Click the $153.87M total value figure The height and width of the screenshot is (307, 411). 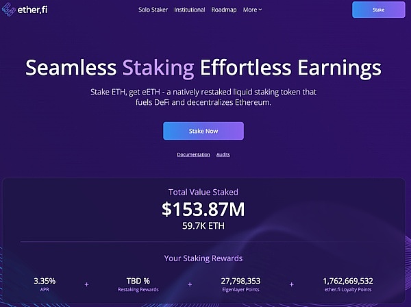203,209
